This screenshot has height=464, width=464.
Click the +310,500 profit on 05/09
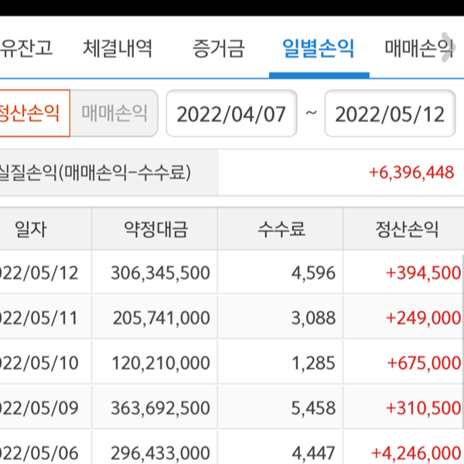point(423,408)
